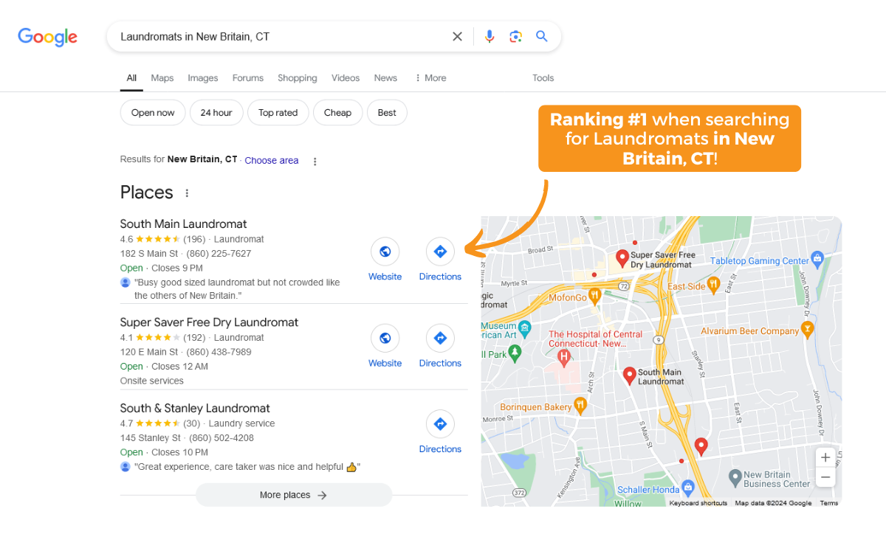Switch to the Forums tab

(248, 78)
